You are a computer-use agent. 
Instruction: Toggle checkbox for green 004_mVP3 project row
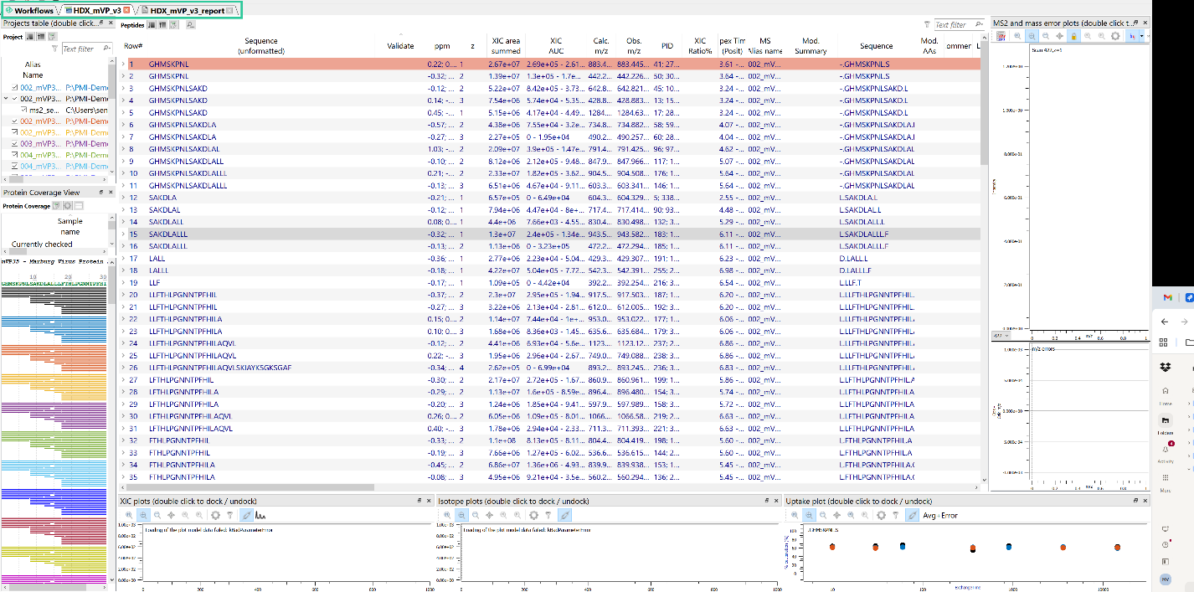(x=14, y=154)
